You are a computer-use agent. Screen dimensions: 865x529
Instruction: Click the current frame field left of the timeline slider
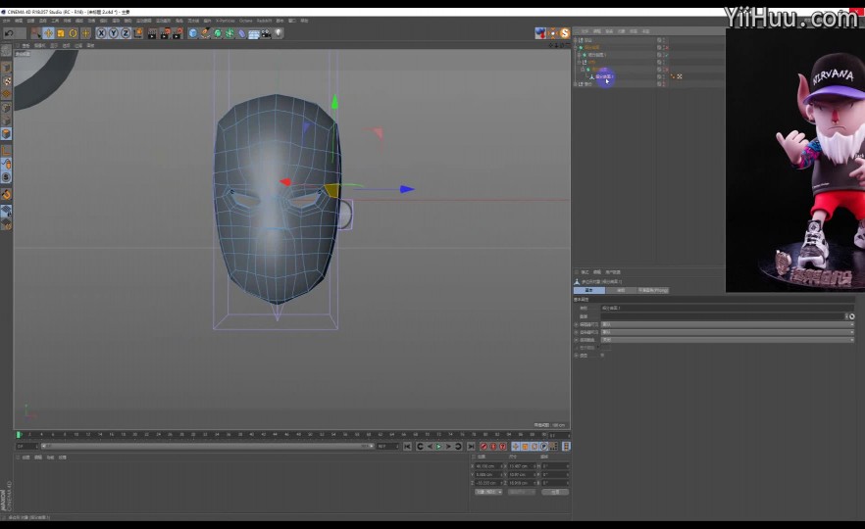point(26,446)
